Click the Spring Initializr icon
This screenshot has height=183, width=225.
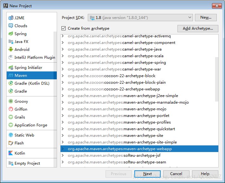click(x=11, y=68)
